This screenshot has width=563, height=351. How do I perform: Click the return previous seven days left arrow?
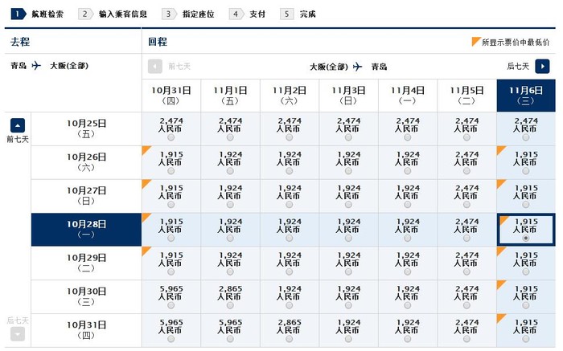coord(155,66)
